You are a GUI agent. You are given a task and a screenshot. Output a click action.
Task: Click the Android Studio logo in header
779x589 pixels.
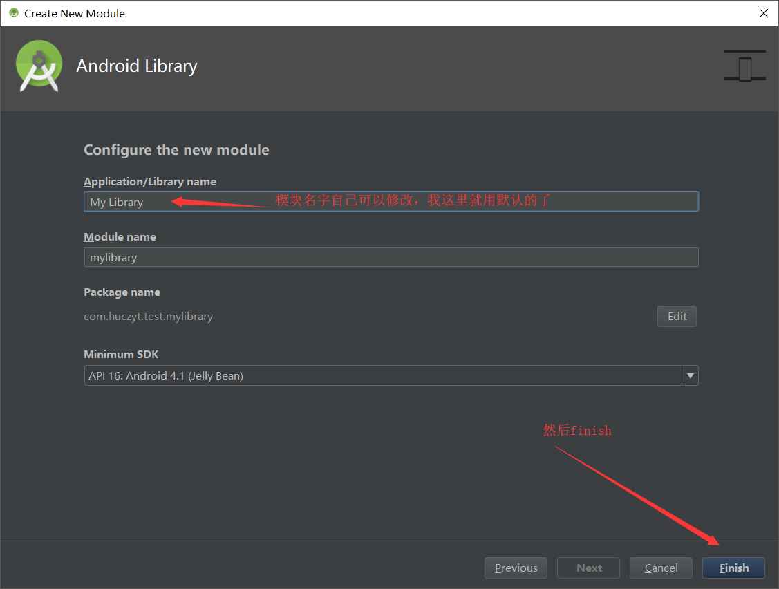click(39, 66)
